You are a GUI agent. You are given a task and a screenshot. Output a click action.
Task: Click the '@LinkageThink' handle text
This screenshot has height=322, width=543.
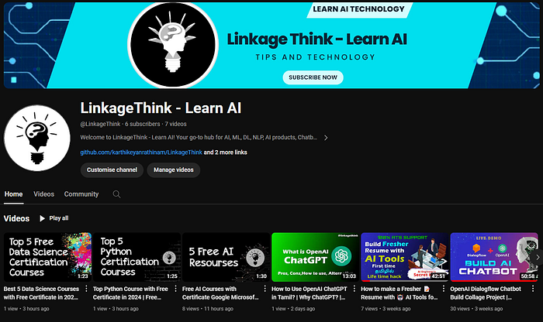[x=100, y=124]
